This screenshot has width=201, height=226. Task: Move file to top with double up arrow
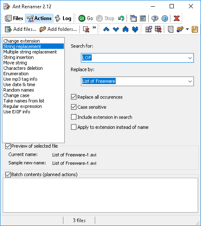[x=126, y=29]
